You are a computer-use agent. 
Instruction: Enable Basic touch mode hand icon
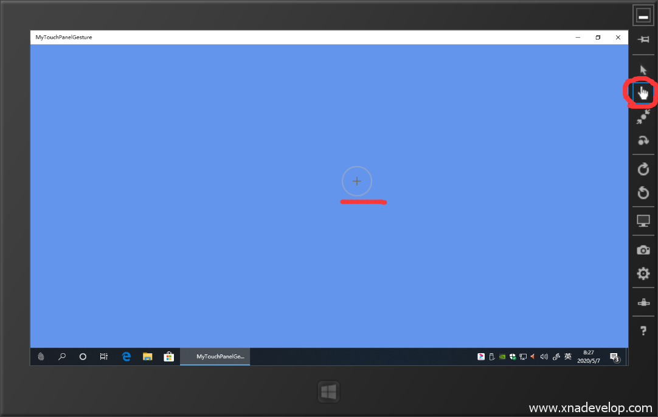click(643, 93)
